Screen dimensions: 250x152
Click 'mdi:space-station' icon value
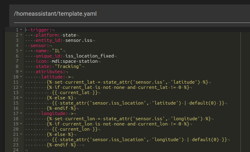coord(75,61)
